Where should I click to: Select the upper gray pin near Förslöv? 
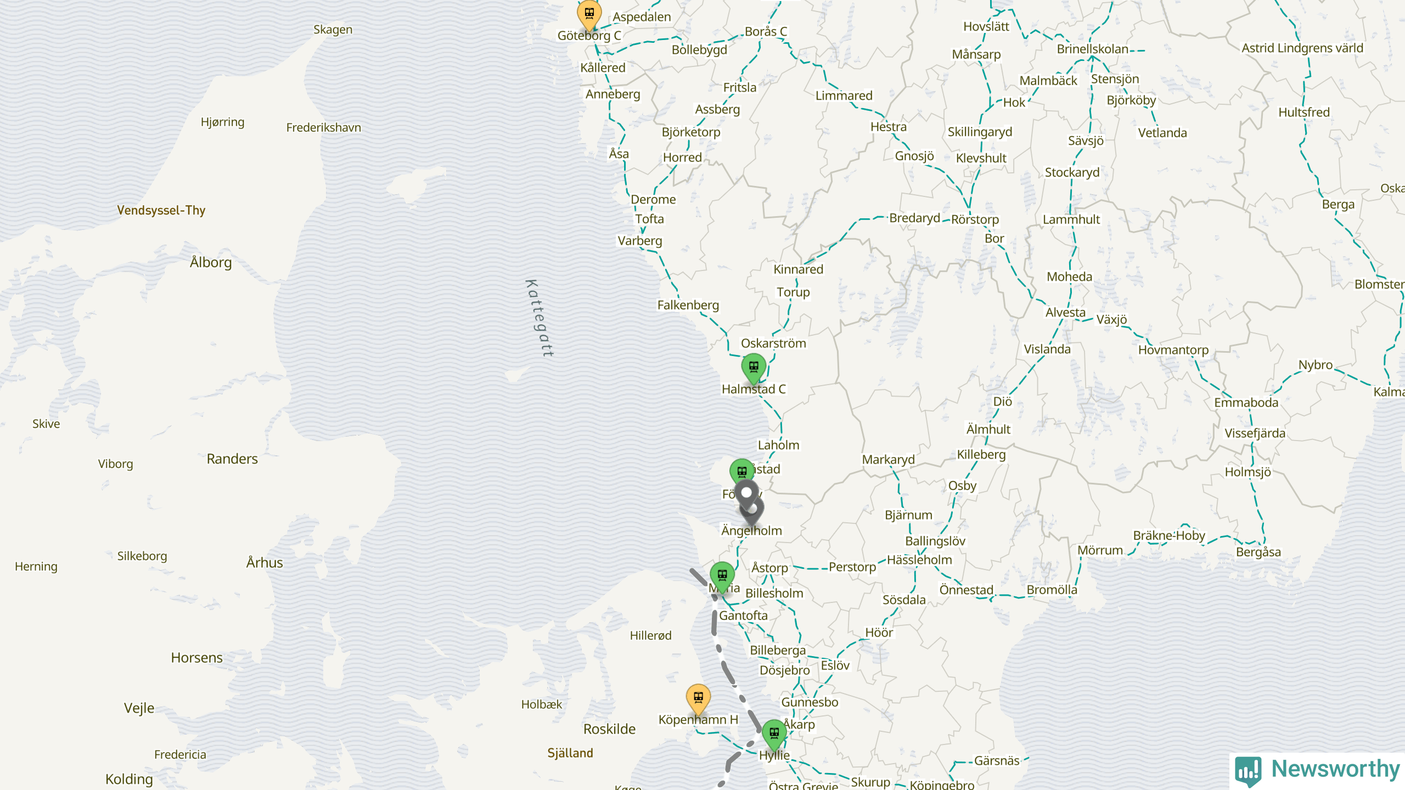[x=746, y=494]
